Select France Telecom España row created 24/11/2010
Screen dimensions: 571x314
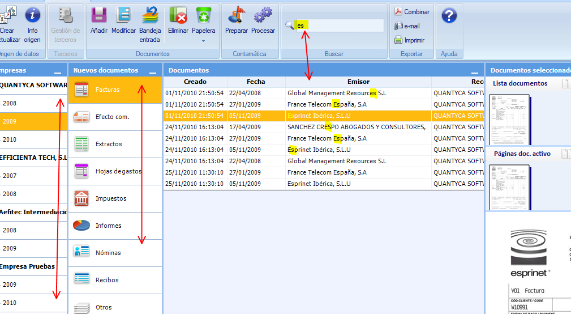tap(324, 138)
